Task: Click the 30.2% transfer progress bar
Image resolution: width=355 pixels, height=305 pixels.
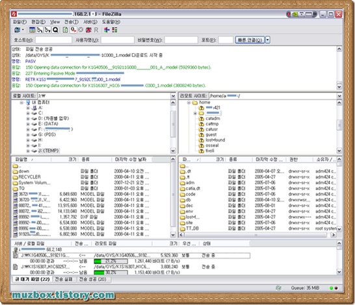Action: click(x=111, y=273)
